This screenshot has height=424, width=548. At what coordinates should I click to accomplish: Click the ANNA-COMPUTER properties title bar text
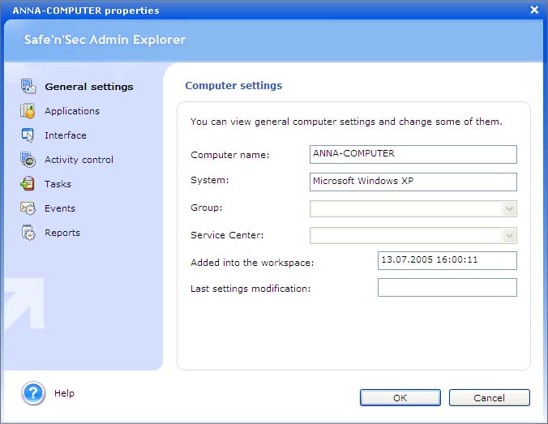tap(86, 11)
